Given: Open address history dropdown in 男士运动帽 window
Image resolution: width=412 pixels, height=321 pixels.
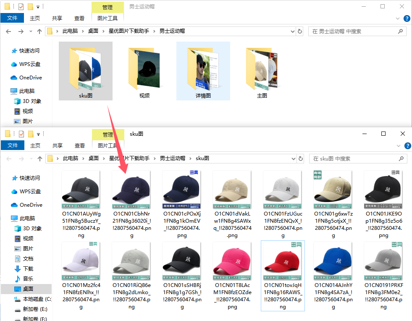Looking at the screenshot, I should (292, 32).
